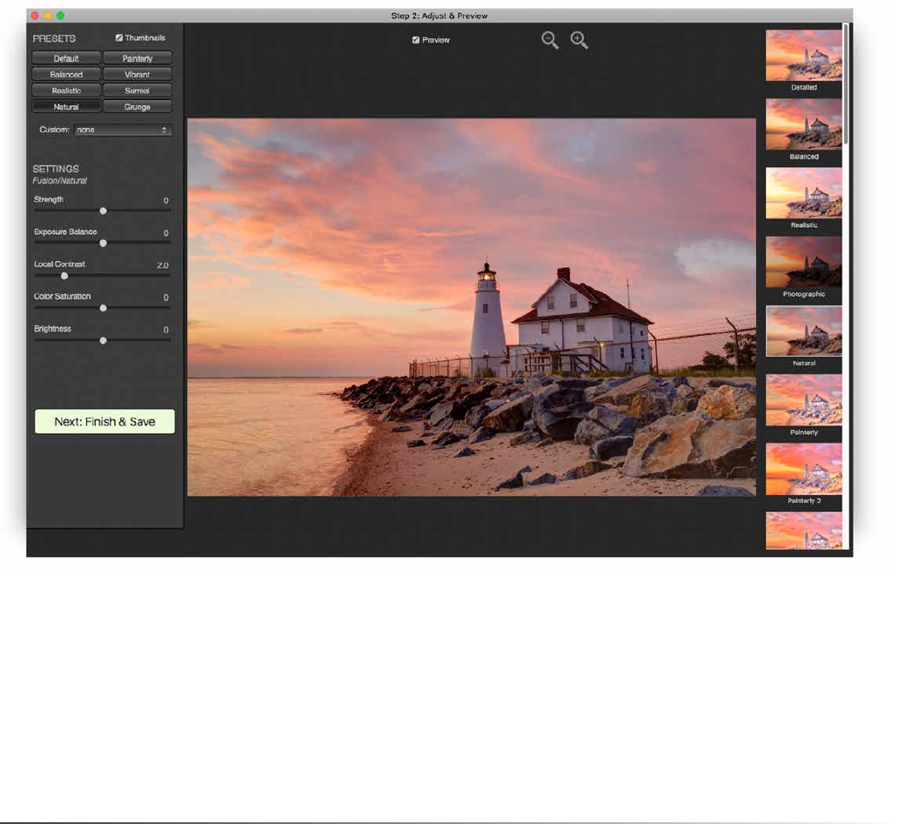Open the Custom presets dropdown
The height and width of the screenshot is (824, 898).
(123, 130)
